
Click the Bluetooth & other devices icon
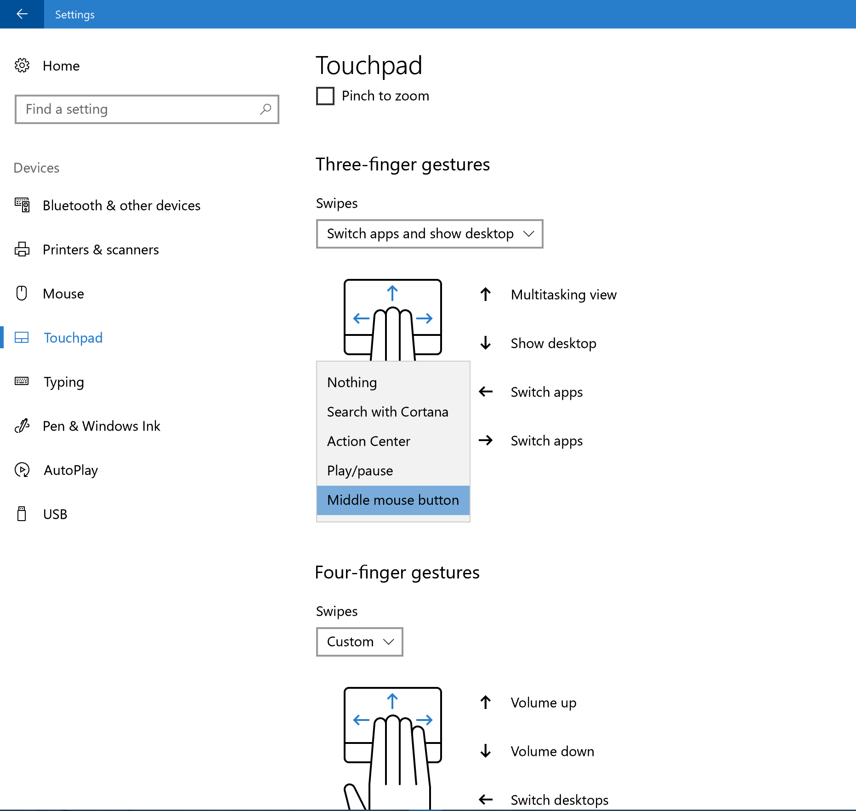[x=22, y=205]
